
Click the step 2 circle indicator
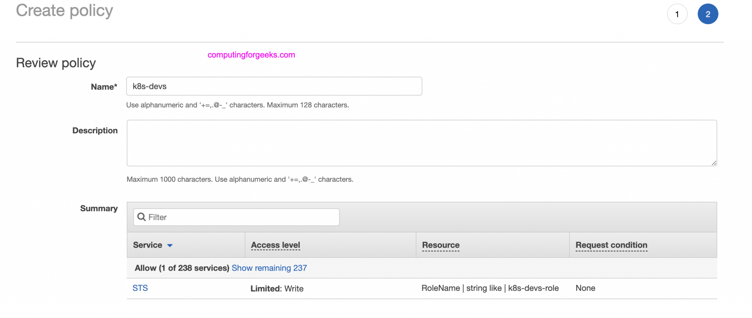[x=708, y=14]
